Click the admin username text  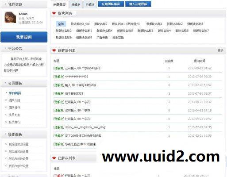pos(23,14)
